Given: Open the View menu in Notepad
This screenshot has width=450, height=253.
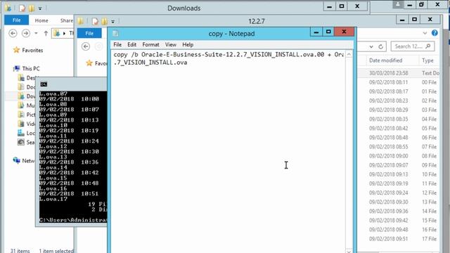Looking at the screenshot, I should [170, 44].
